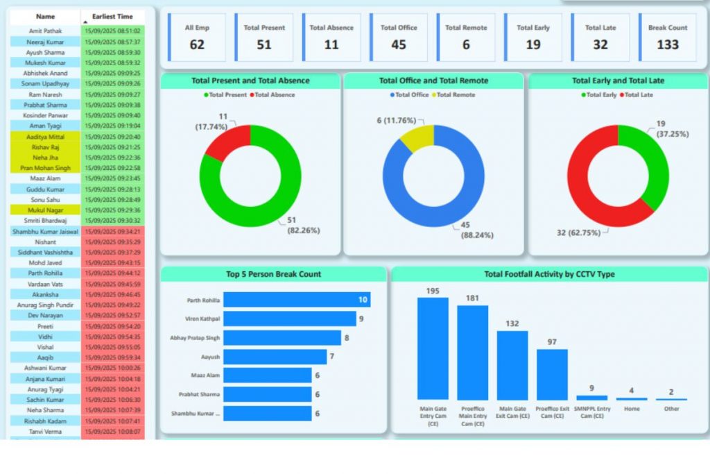Image resolution: width=710 pixels, height=474 pixels.
Task: Click the sort arrow under Earliest Time header
Action: [x=85, y=22]
